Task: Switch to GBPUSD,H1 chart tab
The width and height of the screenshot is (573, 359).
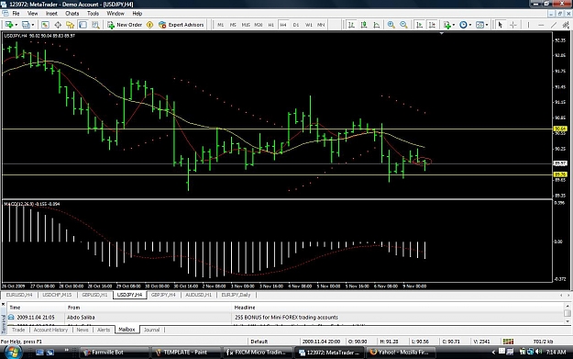Action: click(x=94, y=295)
